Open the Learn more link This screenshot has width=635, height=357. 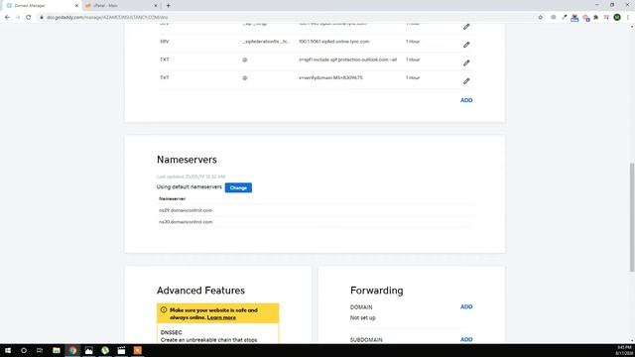(x=221, y=317)
